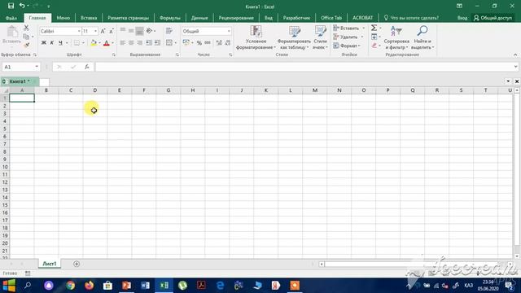Click the Общий доступ button
Viewport: 521px width, 293px height.
493,18
